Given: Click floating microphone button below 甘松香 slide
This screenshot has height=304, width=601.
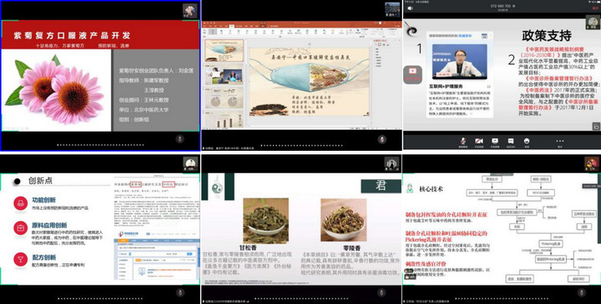Looking at the screenshot, I should click(x=381, y=292).
